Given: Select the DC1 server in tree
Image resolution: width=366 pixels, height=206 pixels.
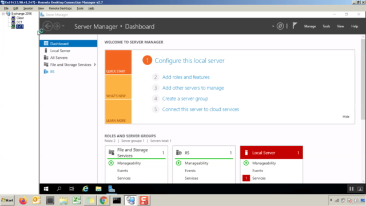Looking at the screenshot, I should (x=19, y=22).
